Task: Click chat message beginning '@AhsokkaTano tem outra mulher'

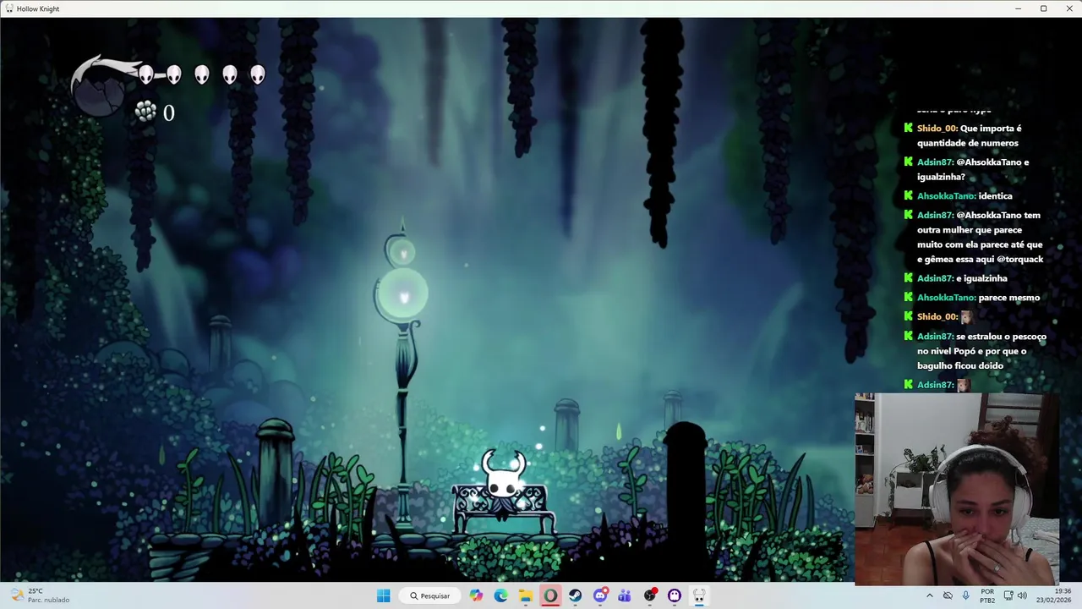Action: click(981, 237)
